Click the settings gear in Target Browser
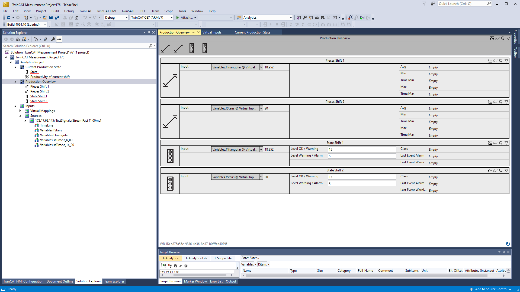 pos(186,266)
